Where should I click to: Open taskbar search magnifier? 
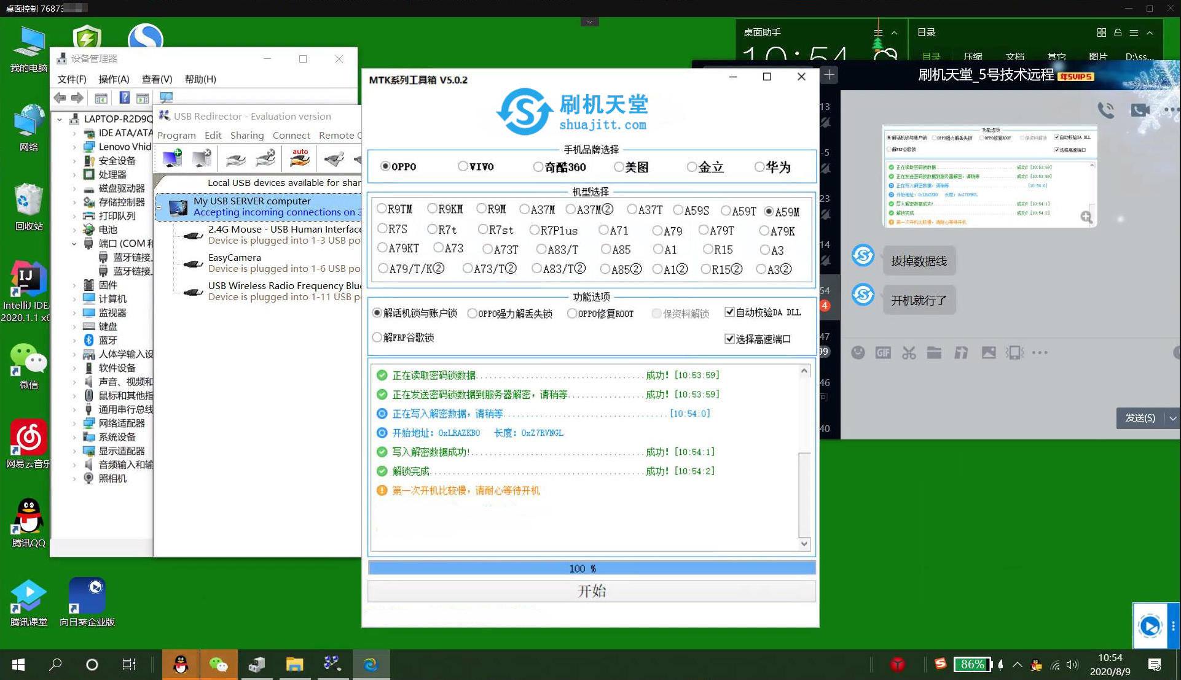(55, 665)
